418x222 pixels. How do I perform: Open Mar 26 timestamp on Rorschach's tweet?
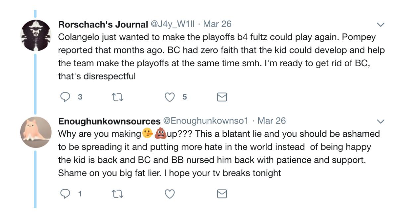click(x=217, y=24)
